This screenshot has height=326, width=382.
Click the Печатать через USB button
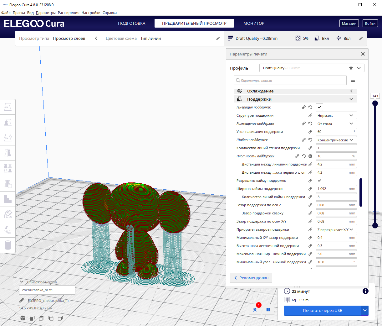pos(322,310)
